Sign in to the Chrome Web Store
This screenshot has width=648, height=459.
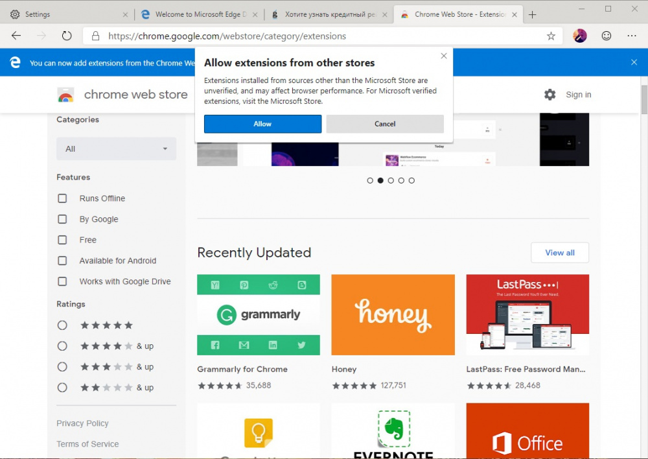(x=579, y=95)
